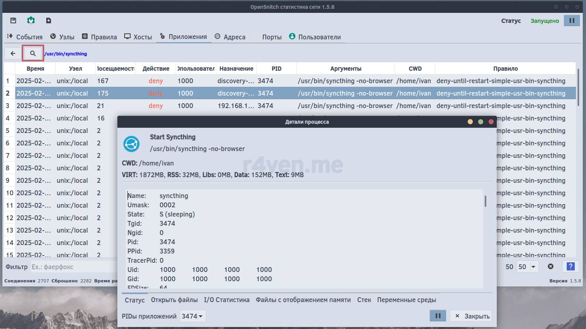Click the Syncthing app icon in process details
The image size is (586, 329).
click(131, 144)
